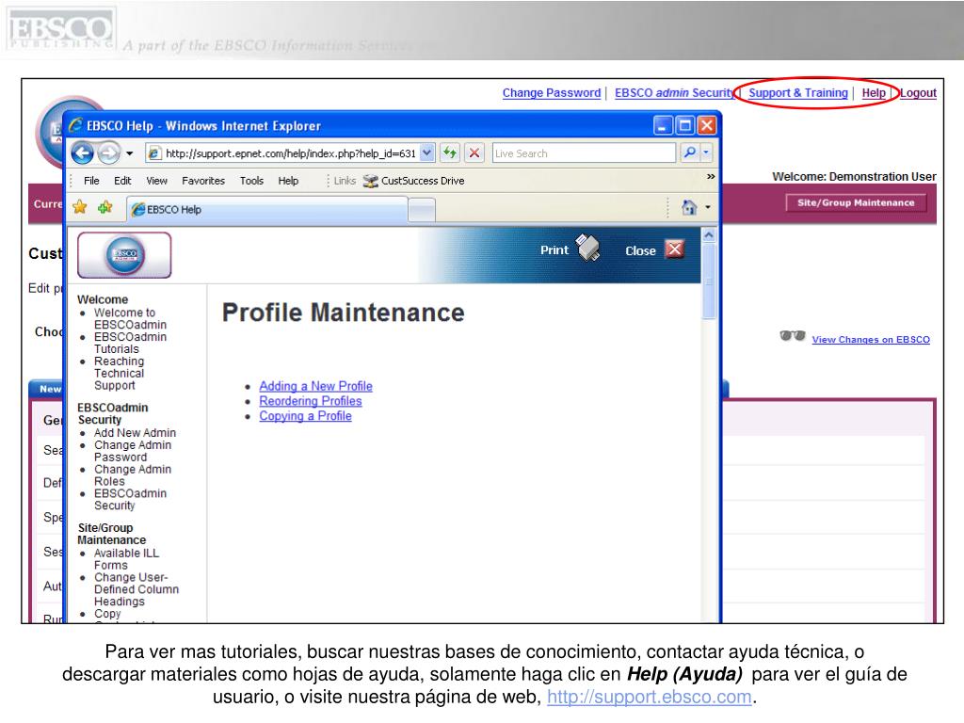The image size is (964, 723).
Task: Click the glasses icon beside View Changes
Action: click(x=792, y=336)
